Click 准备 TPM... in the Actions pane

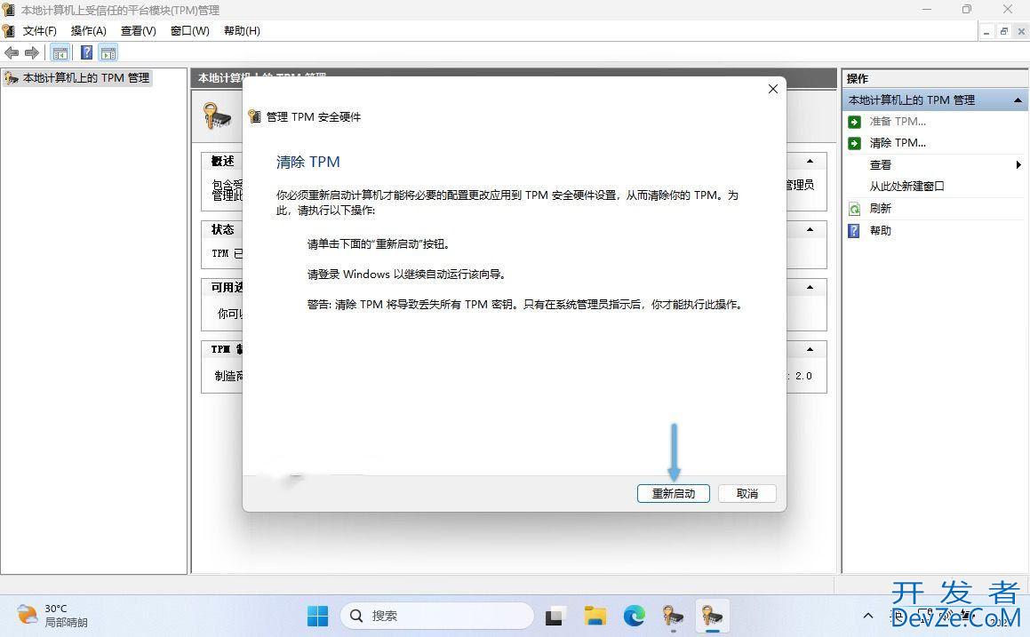[898, 121]
